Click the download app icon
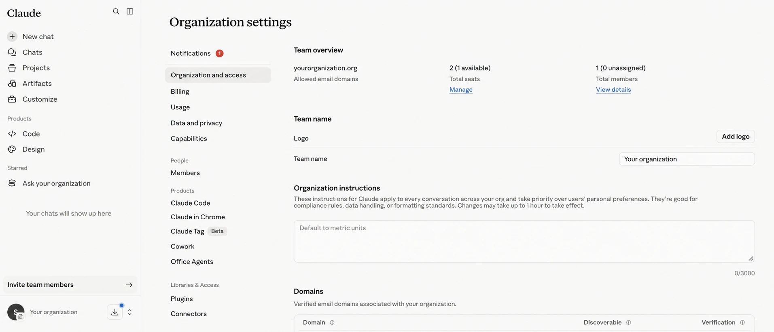 (115, 312)
